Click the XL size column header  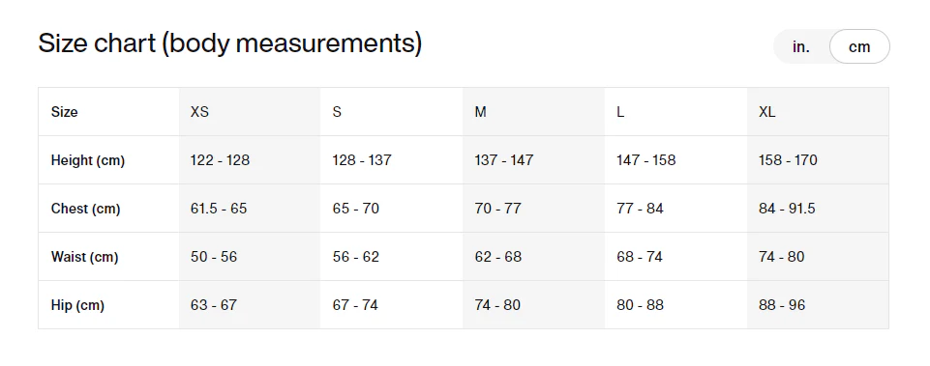tap(766, 112)
